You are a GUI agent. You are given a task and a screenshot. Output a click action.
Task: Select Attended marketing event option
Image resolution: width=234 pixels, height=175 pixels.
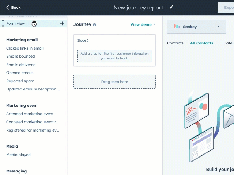(30, 114)
